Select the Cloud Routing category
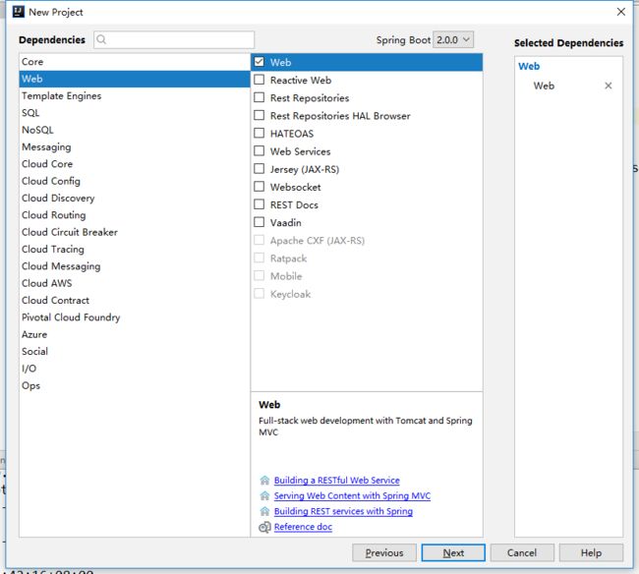Image resolution: width=639 pixels, height=574 pixels. (x=135, y=215)
